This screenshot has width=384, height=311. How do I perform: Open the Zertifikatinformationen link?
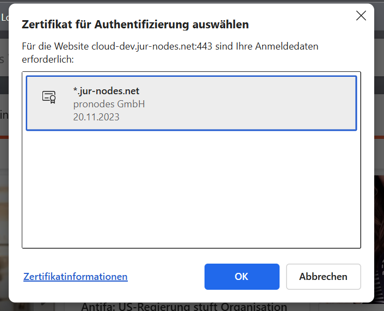(x=76, y=277)
